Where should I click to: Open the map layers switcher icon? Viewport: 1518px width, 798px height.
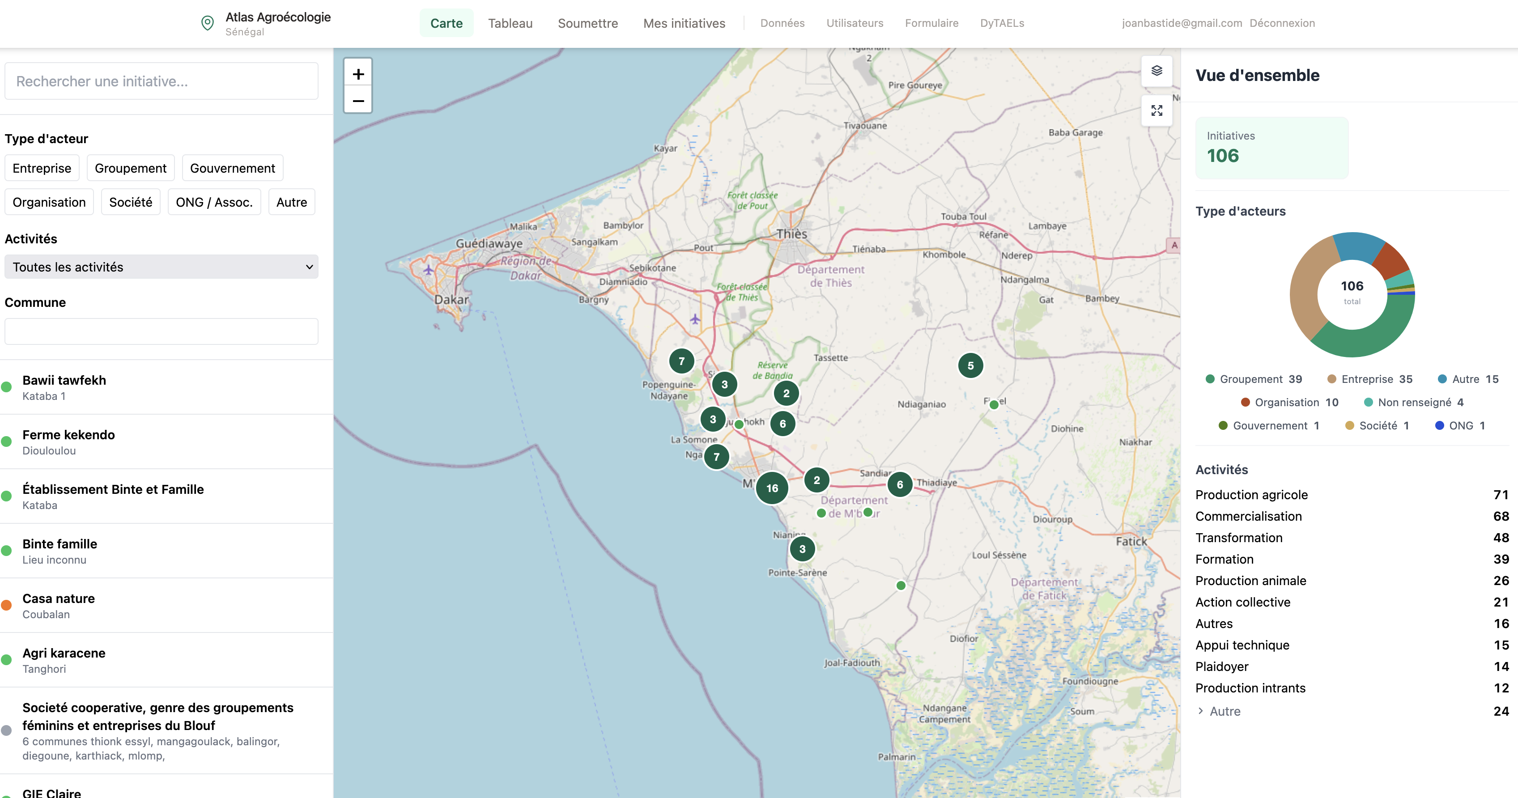(1156, 71)
